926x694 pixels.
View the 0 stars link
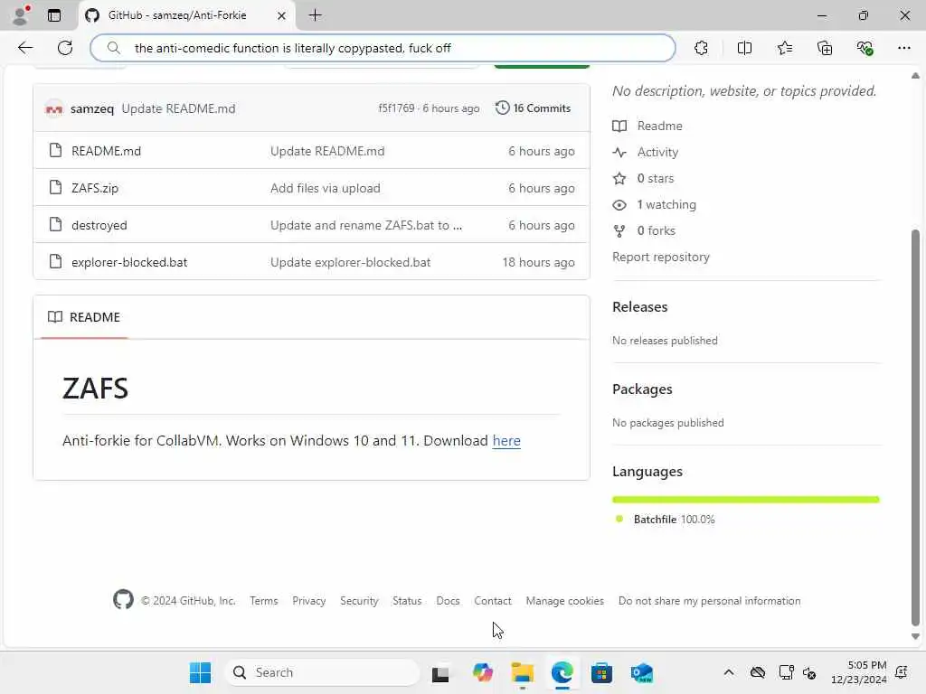[644, 178]
